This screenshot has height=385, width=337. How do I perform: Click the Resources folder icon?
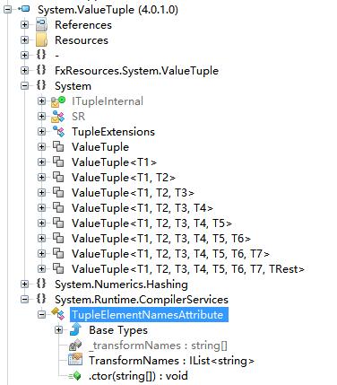[41, 39]
